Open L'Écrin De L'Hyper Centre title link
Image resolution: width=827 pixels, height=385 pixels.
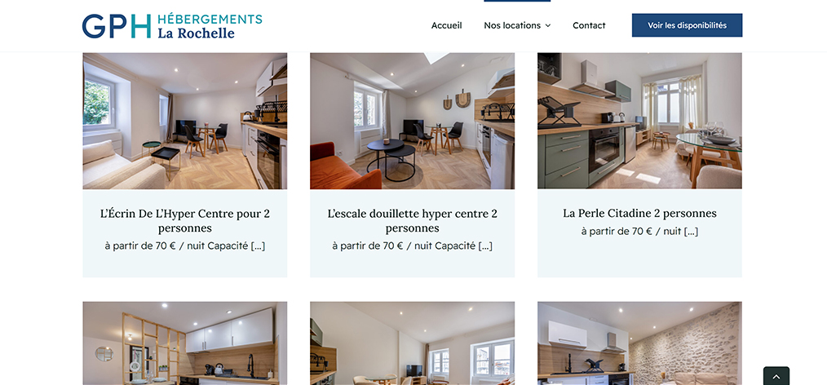(185, 220)
